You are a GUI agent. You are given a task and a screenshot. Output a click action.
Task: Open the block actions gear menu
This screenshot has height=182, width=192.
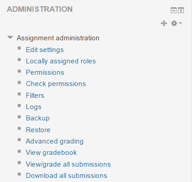tap(174, 24)
